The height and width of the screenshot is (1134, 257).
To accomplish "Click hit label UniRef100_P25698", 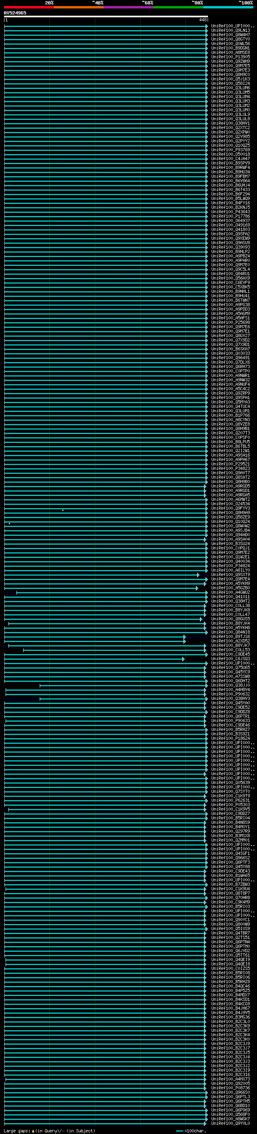I will (230, 323).
